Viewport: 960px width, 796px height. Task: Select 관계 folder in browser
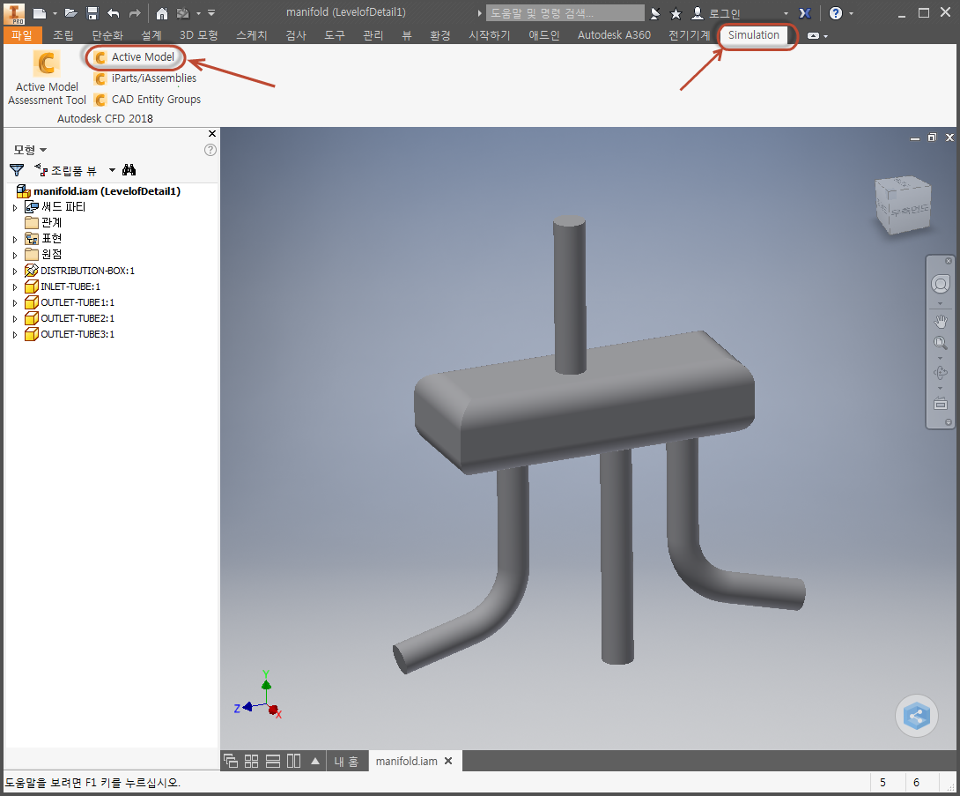coord(43,222)
